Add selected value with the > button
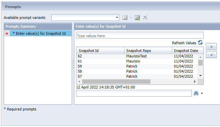The height and width of the screenshot is (127, 220). 211,47
